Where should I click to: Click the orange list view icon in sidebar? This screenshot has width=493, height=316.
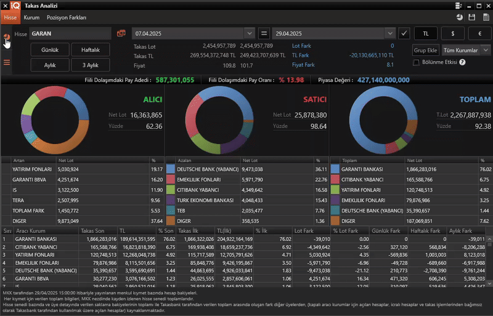[x=7, y=62]
